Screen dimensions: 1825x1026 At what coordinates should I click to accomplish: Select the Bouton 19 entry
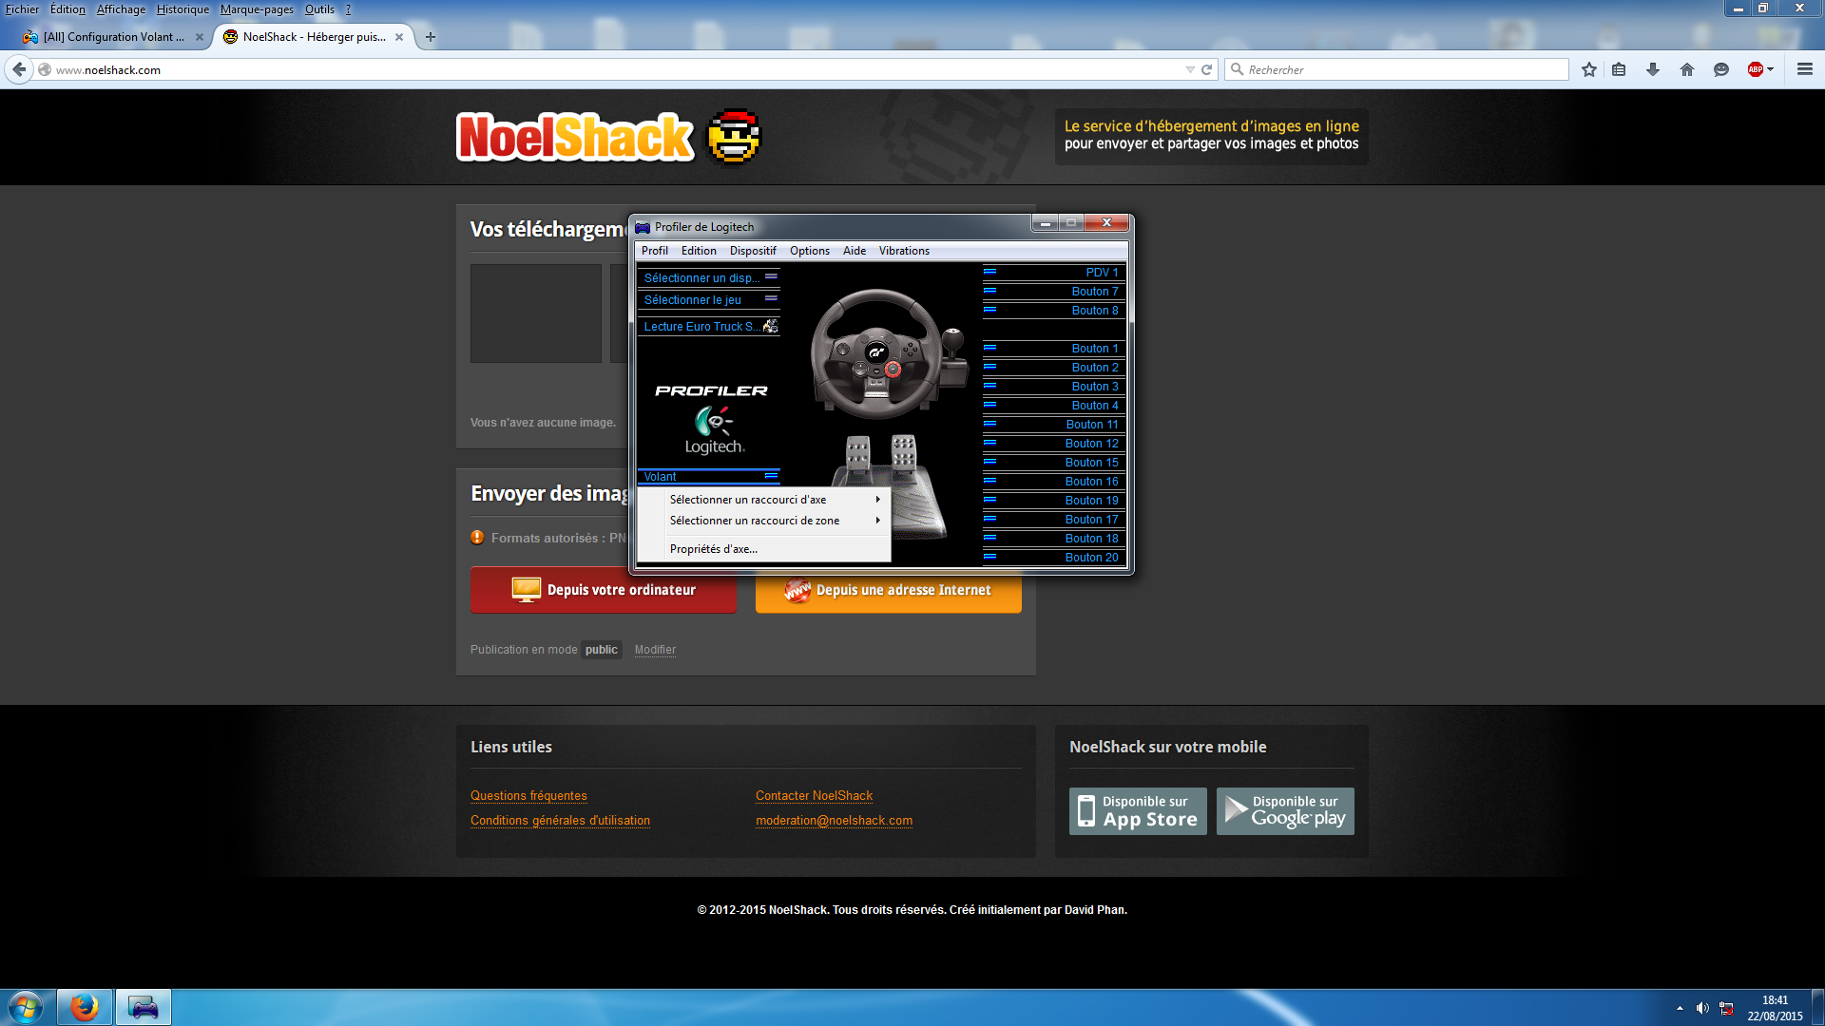click(x=1054, y=501)
